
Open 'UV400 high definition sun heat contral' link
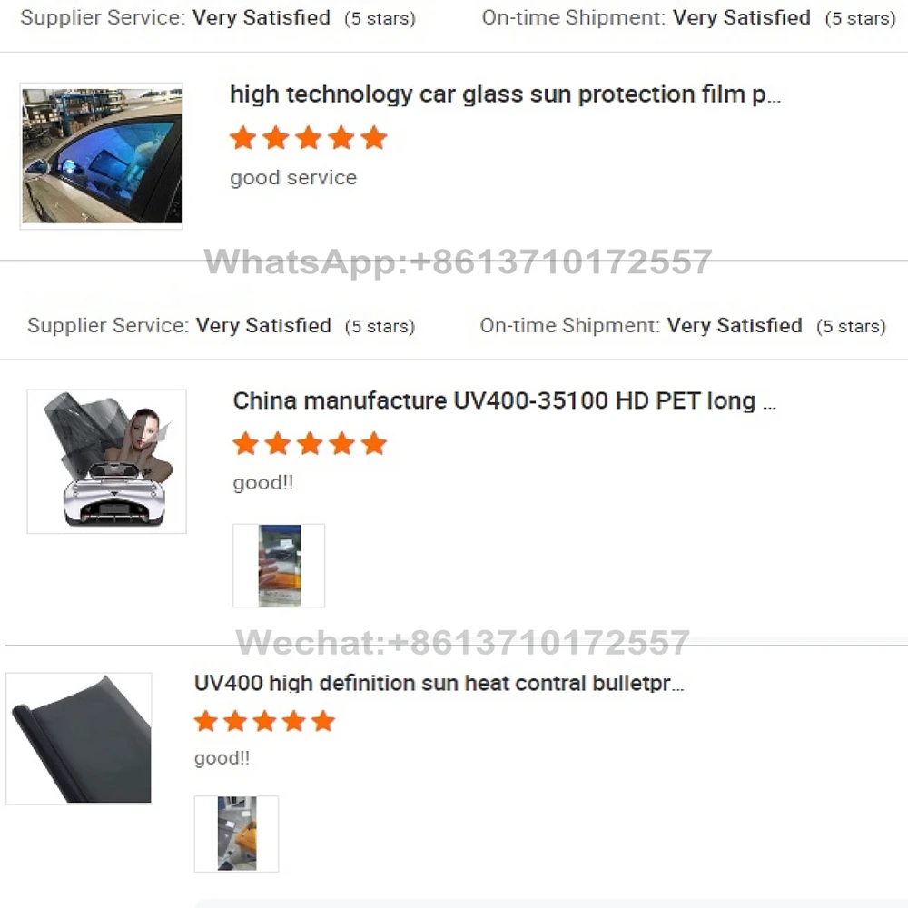439,684
